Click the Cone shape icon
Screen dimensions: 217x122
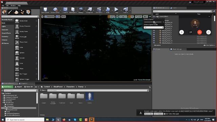[17, 63]
